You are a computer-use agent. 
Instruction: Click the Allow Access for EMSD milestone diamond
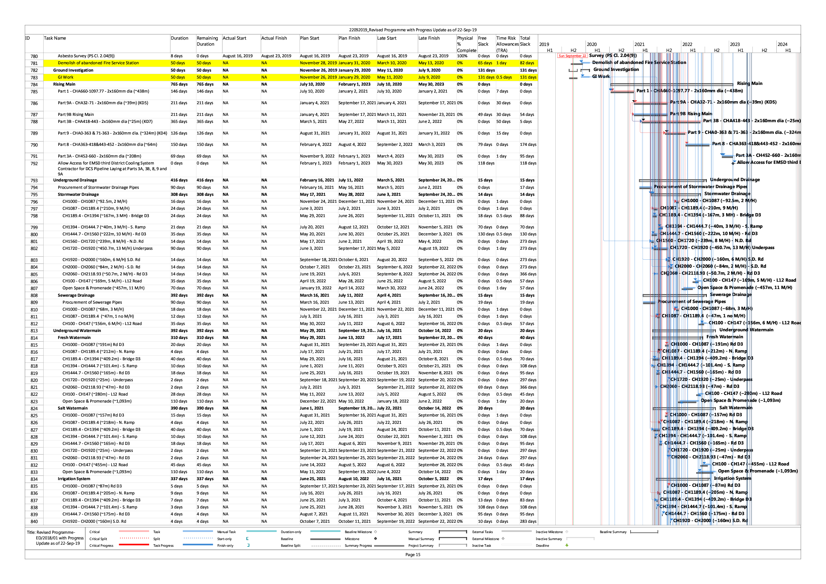(733, 163)
